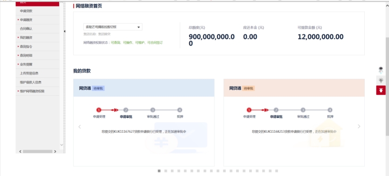
Task: Open the company selection dropdown
Action: [113, 27]
